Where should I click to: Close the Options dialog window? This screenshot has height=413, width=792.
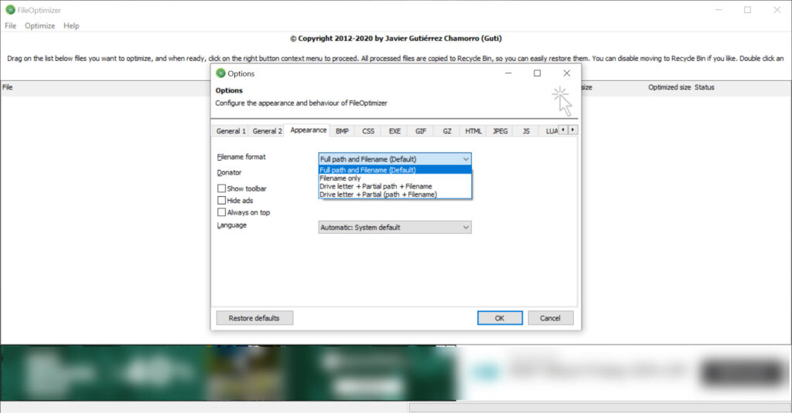tap(567, 73)
